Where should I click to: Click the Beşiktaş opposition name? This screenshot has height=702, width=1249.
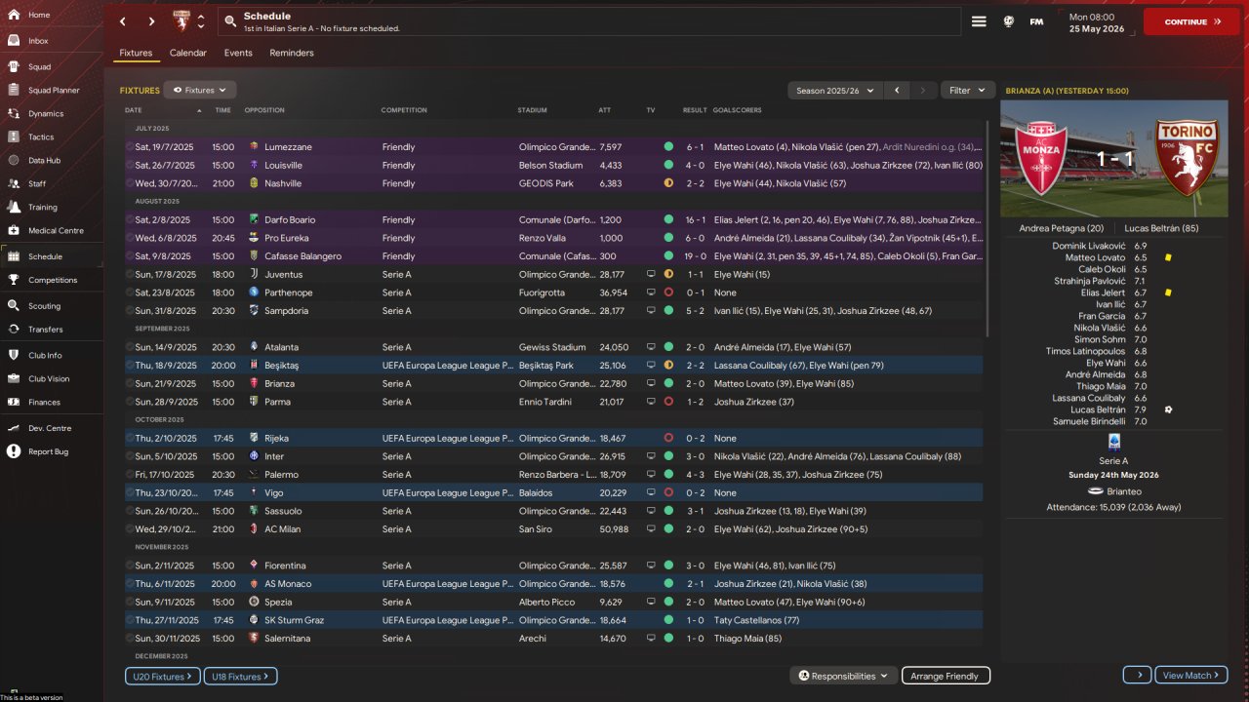tap(281, 366)
